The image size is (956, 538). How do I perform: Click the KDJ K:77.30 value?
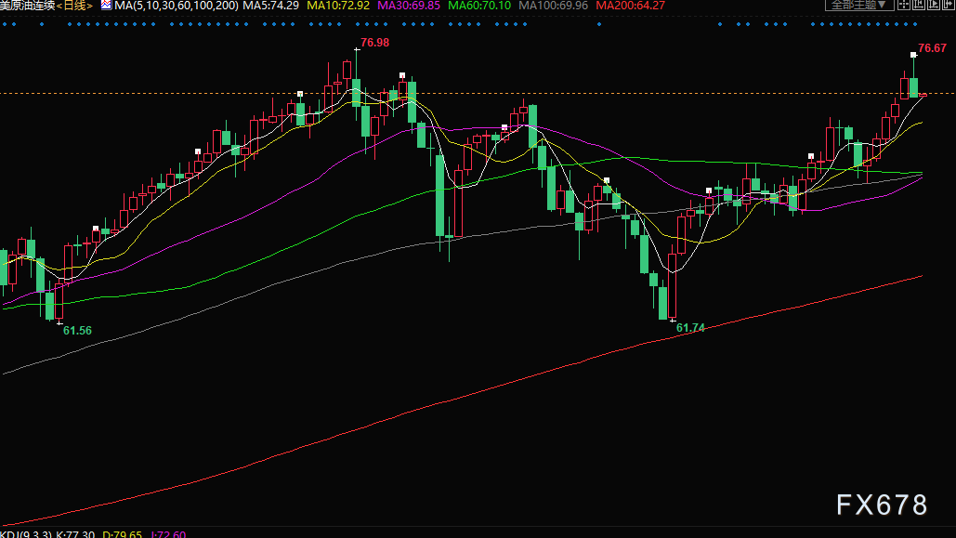[x=75, y=534]
